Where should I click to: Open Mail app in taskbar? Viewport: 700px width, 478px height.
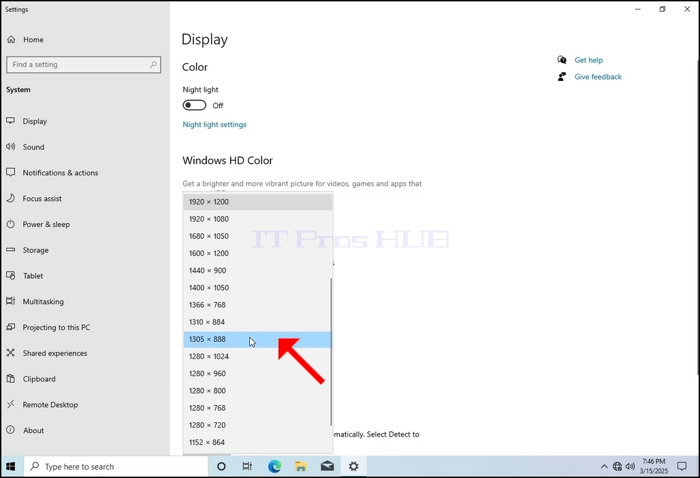(x=328, y=466)
